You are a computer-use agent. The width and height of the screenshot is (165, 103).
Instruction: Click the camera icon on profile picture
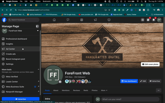click(x=60, y=82)
